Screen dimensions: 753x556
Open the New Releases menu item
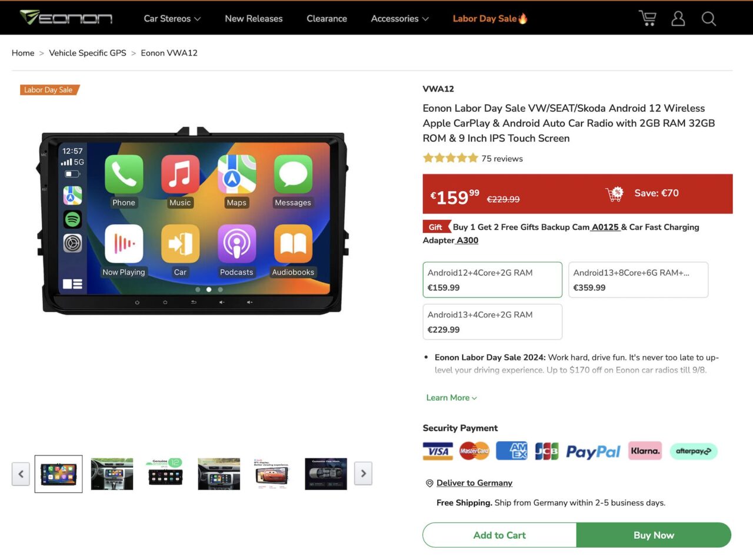point(254,18)
